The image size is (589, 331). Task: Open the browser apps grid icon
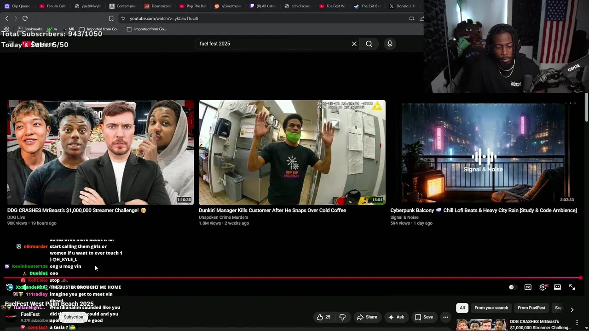click(6, 29)
